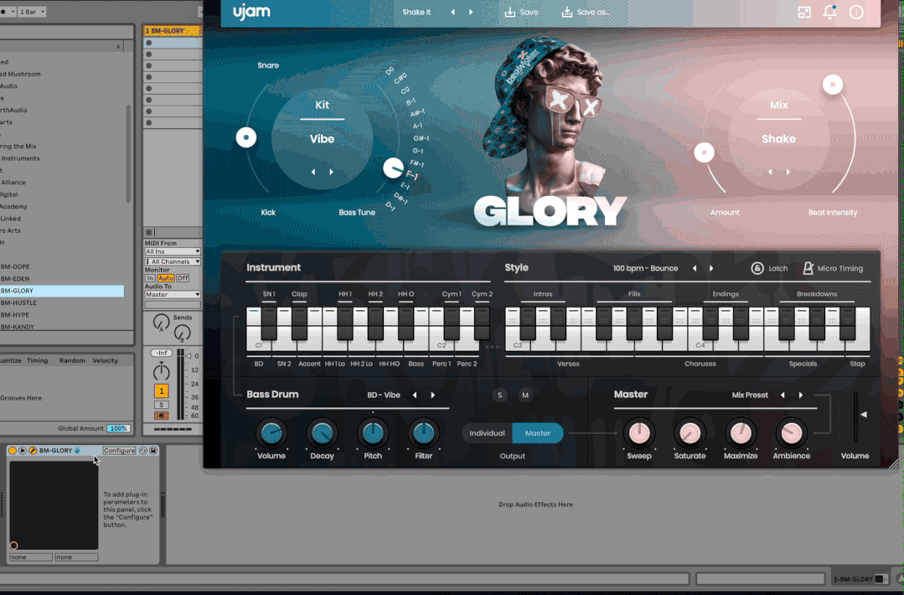The image size is (904, 595).
Task: Click the Beat Intensity dial handle
Action: coord(833,85)
